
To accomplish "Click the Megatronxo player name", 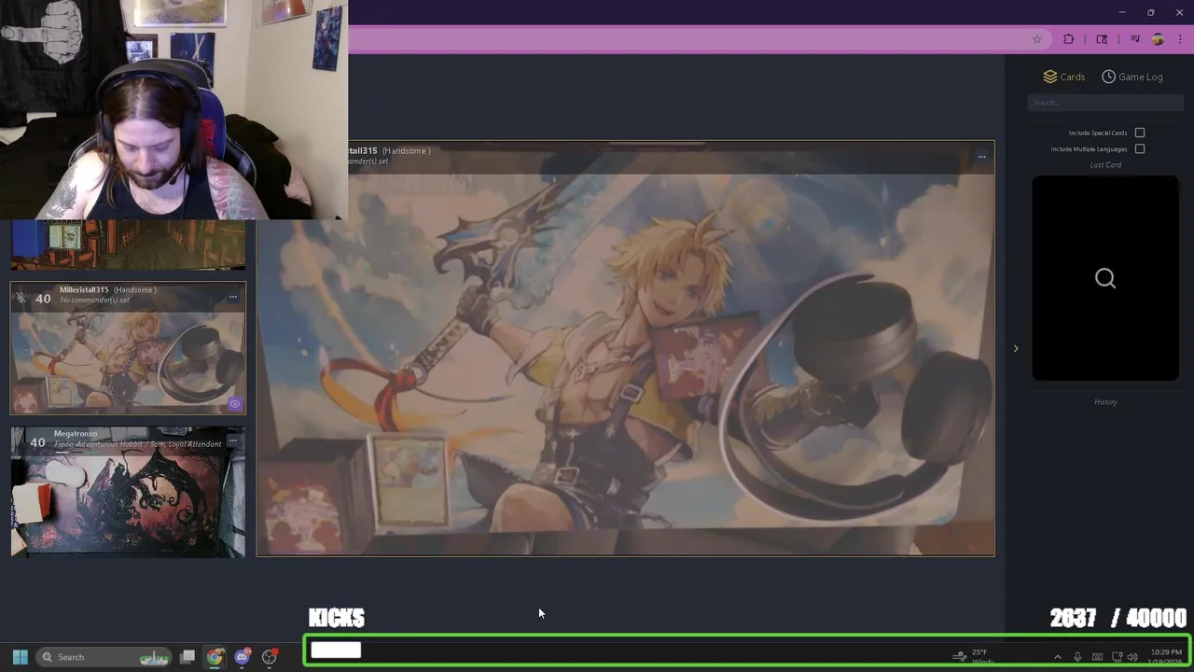I will tap(76, 434).
